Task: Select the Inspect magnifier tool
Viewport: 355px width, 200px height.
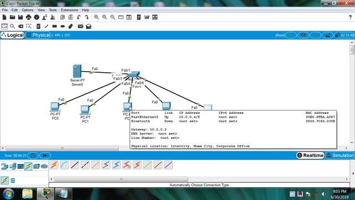Action: (12, 26)
